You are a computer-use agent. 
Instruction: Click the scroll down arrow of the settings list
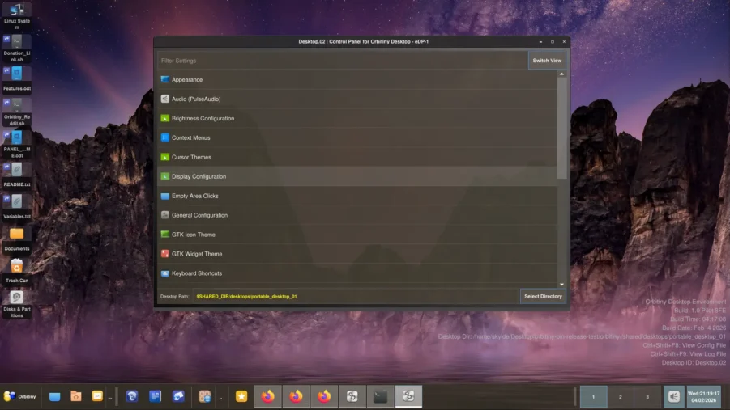[561, 284]
